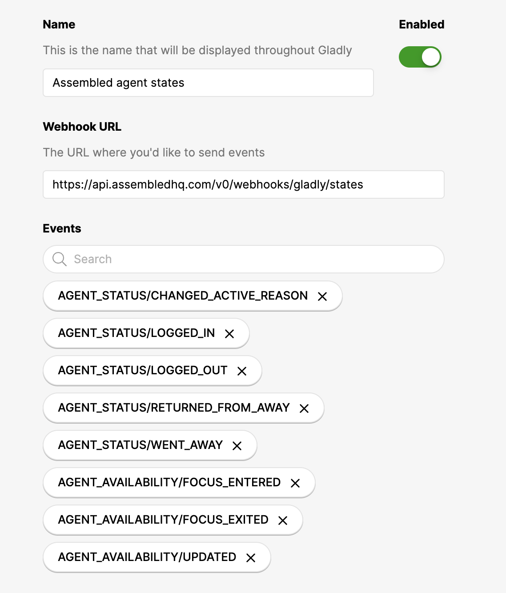Select the AGENT_STATUS/LOGGED_OUT tag label

pos(143,370)
